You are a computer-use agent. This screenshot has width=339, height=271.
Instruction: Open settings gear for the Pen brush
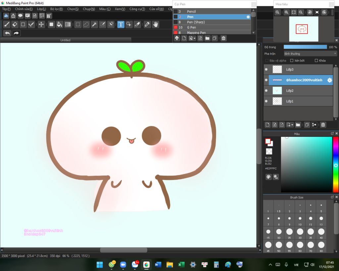pyautogui.click(x=248, y=17)
